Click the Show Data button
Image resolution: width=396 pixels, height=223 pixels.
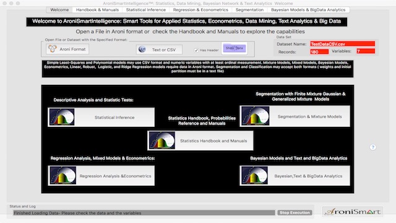point(235,48)
